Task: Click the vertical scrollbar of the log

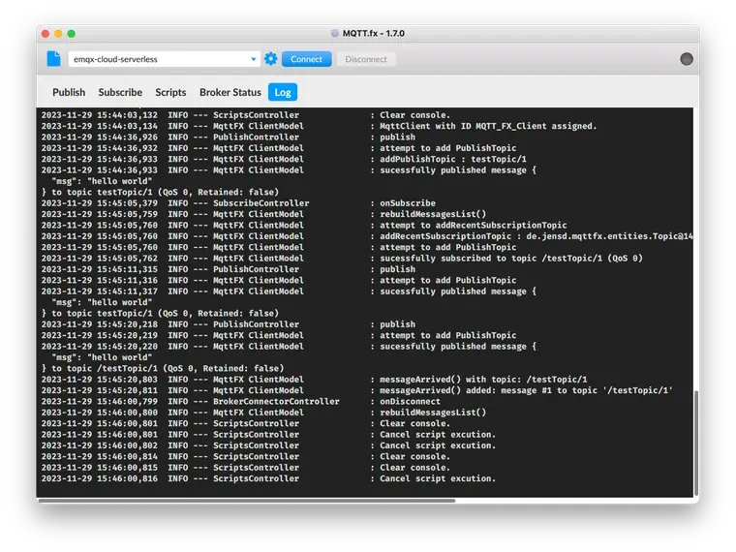Action: [x=696, y=442]
